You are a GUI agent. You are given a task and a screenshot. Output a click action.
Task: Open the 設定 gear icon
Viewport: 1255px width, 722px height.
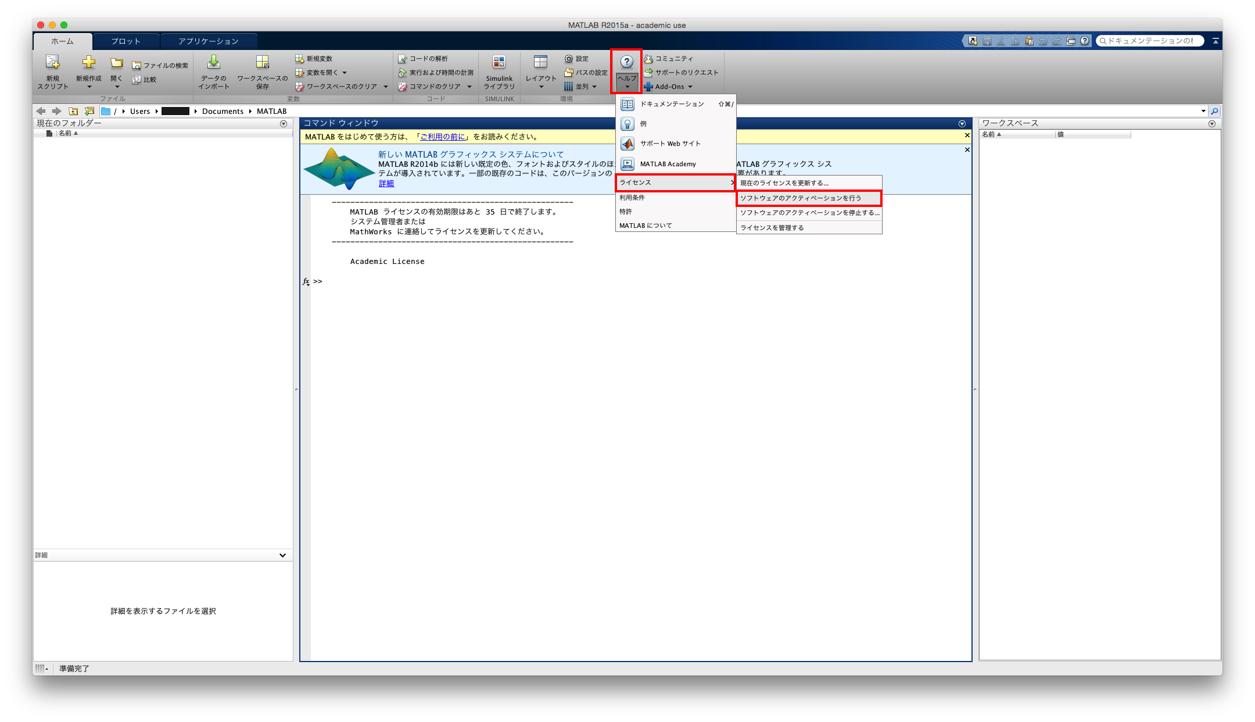(569, 59)
